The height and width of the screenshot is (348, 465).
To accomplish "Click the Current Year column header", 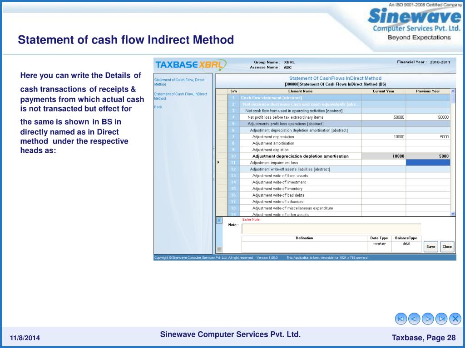I will (383, 91).
